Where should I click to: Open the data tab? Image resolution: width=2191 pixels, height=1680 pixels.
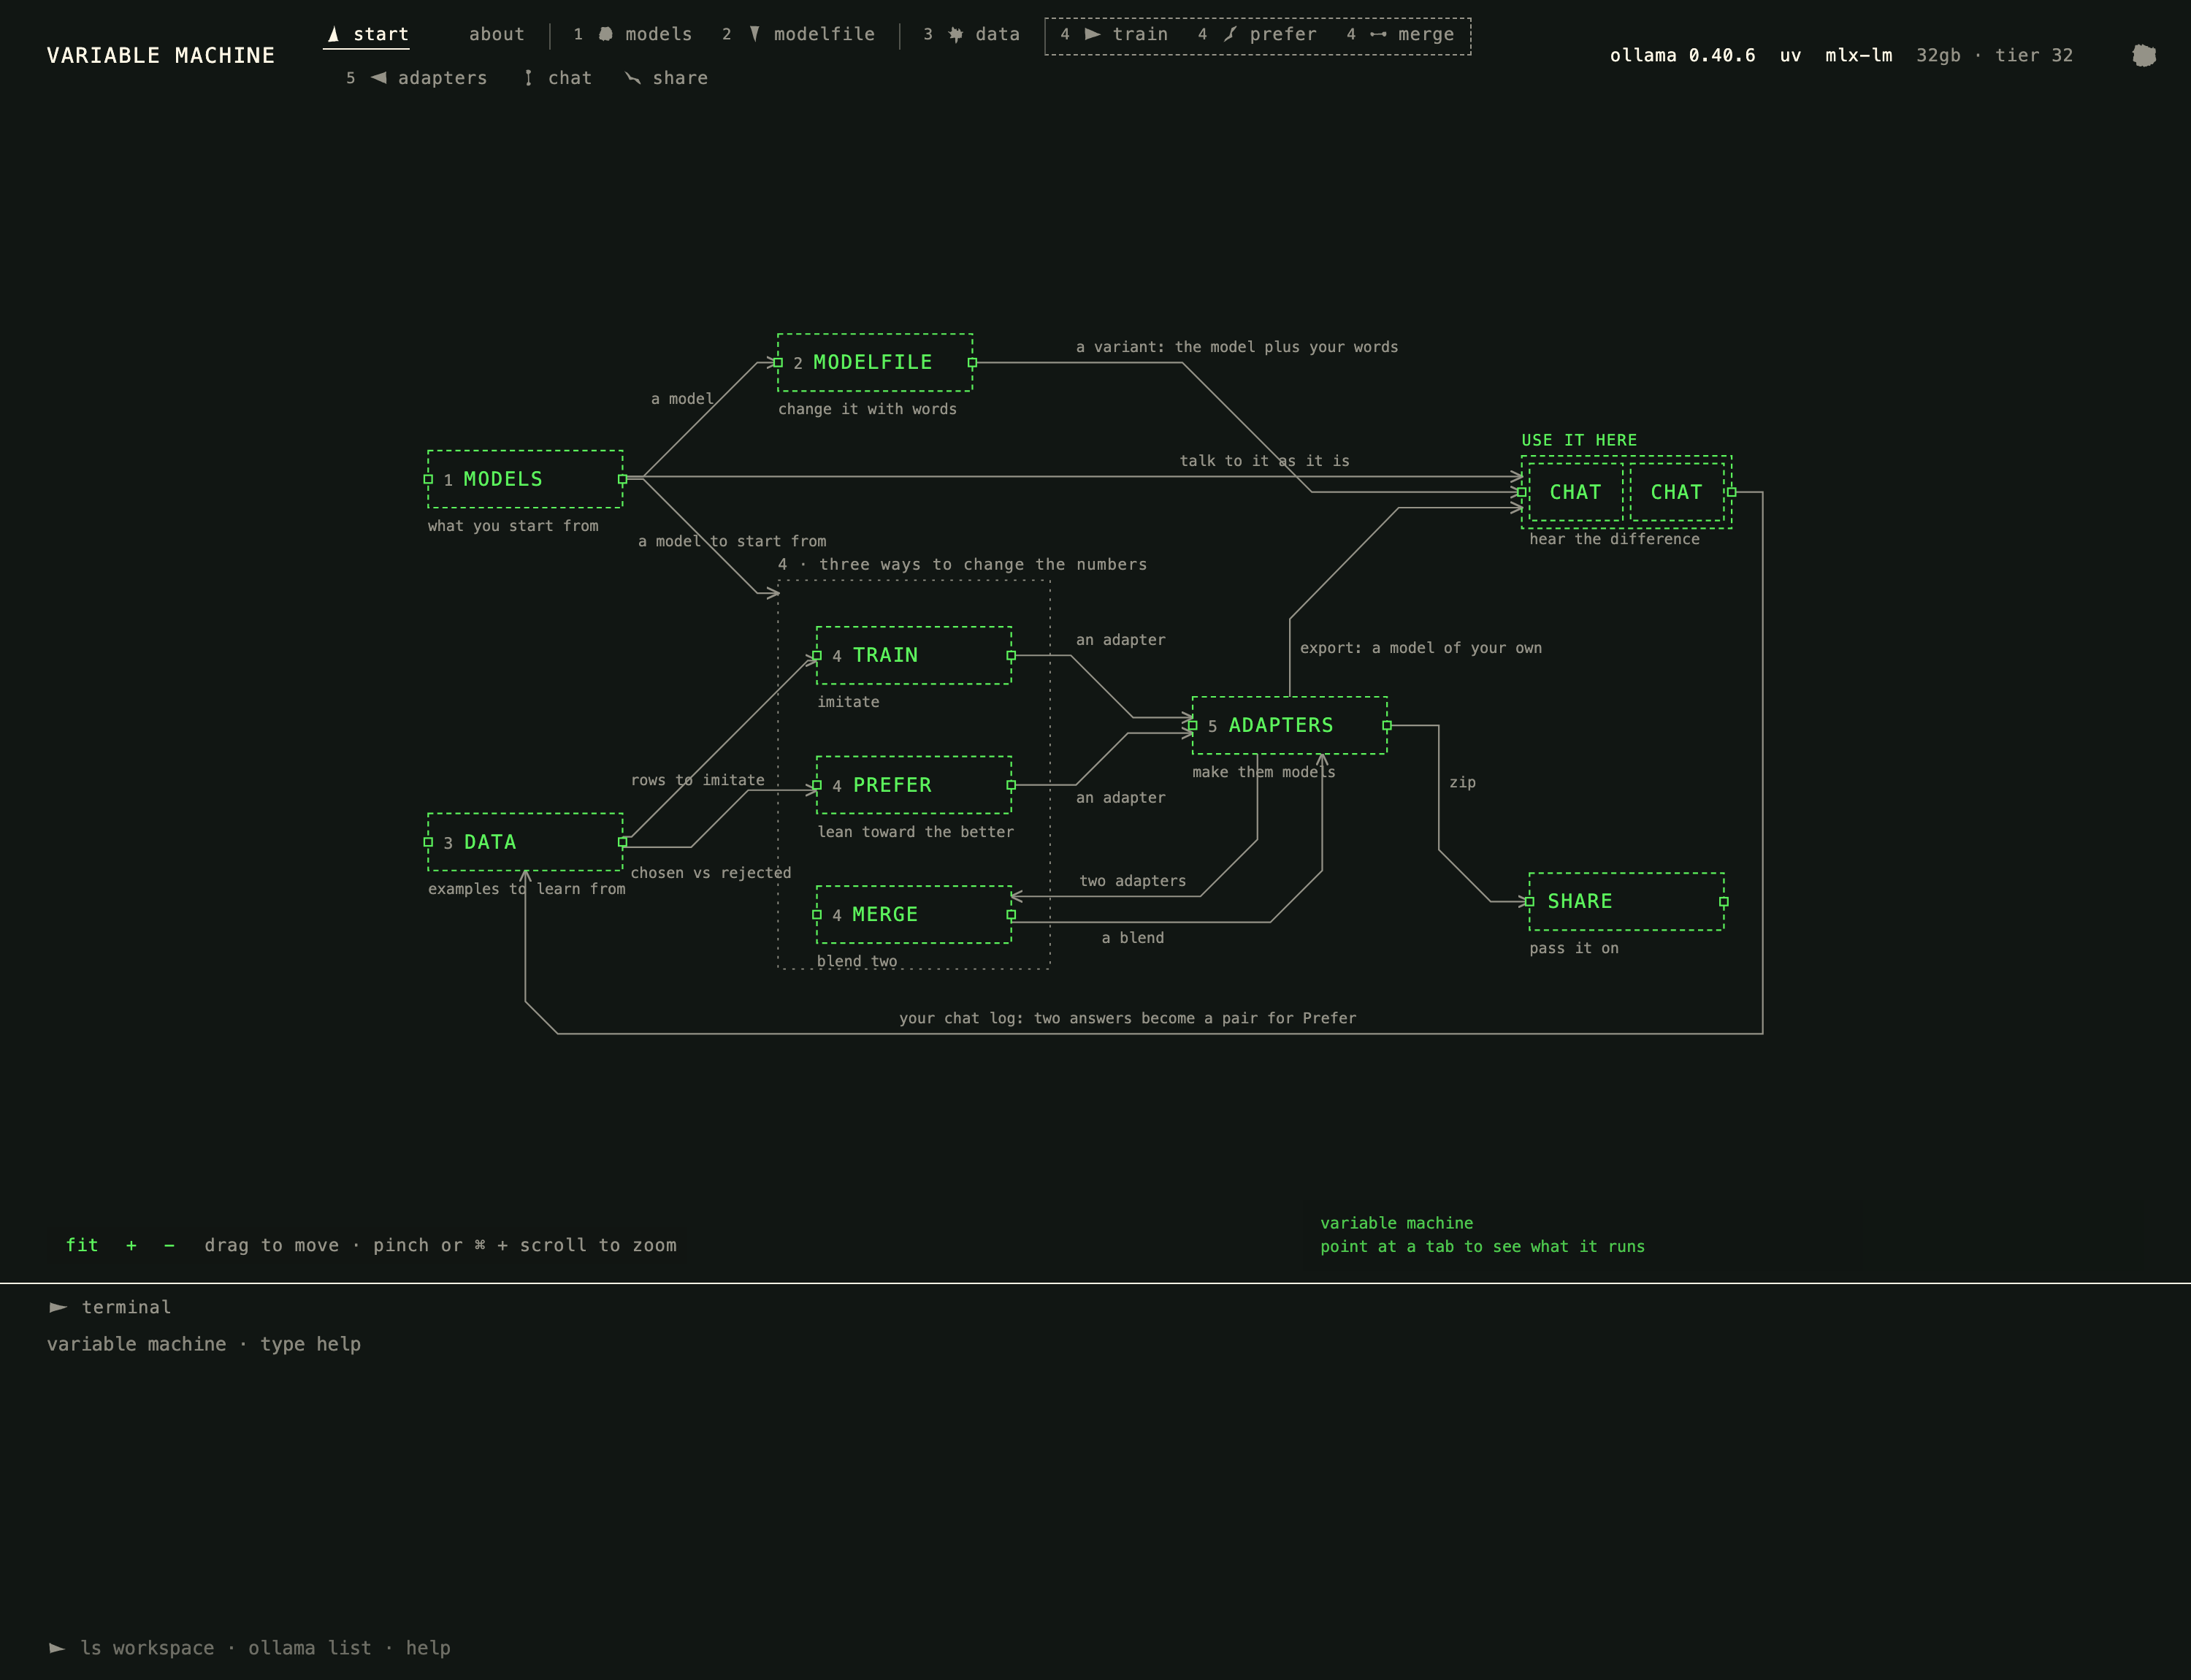click(971, 34)
